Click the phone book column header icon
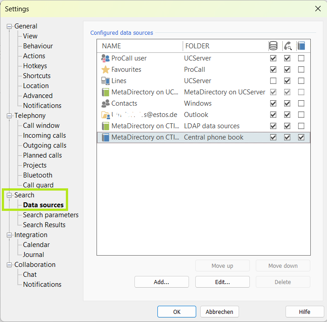This screenshot has width=327, height=322. pyautogui.click(x=301, y=46)
